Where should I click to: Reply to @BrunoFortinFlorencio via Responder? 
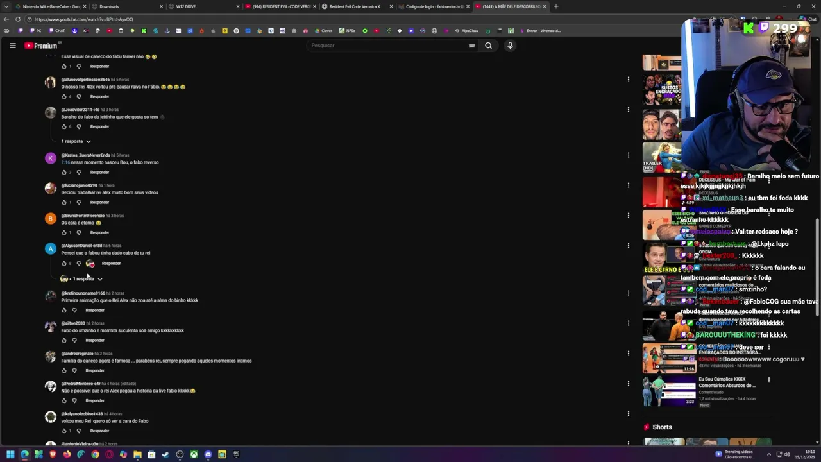coord(99,232)
